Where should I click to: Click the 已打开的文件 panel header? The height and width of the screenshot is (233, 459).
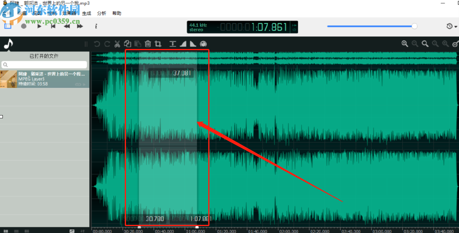[x=44, y=56]
